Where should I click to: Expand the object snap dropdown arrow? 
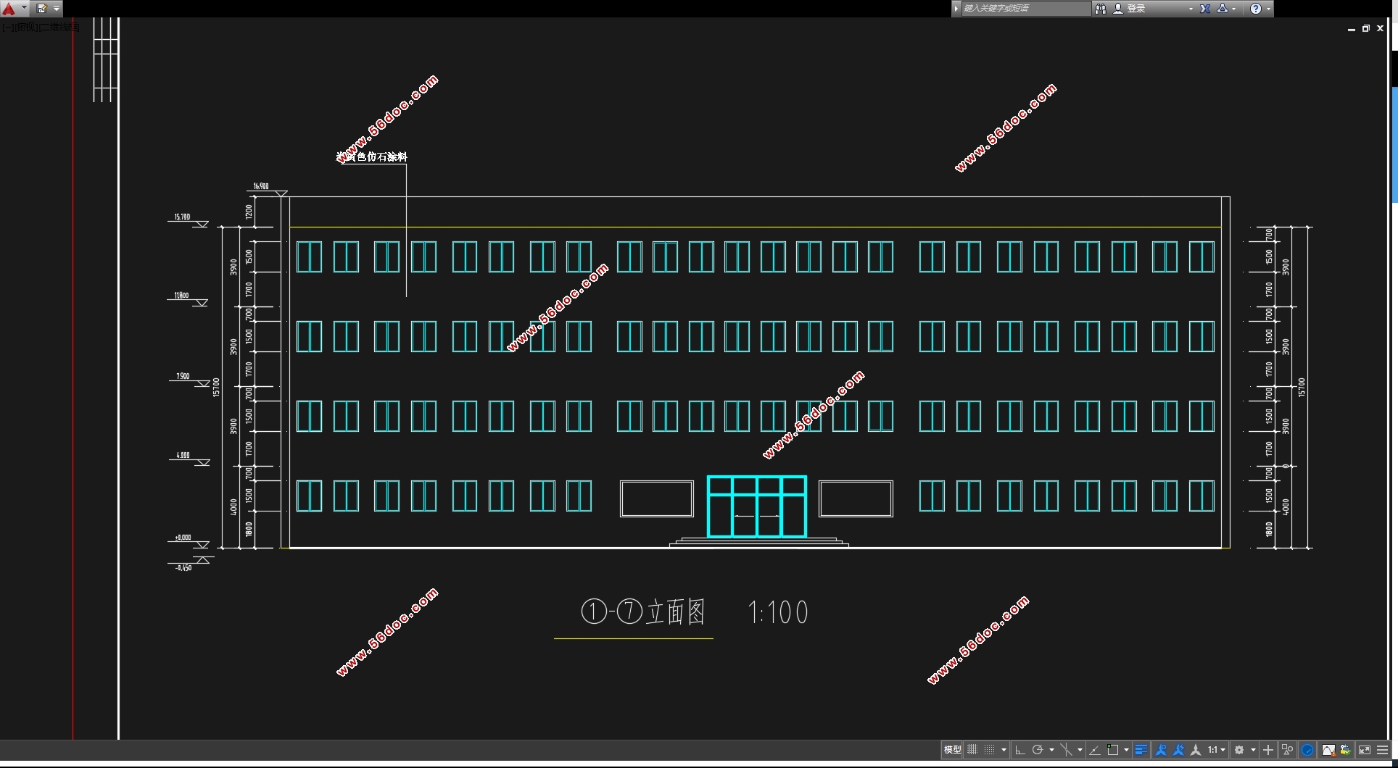pos(1126,750)
